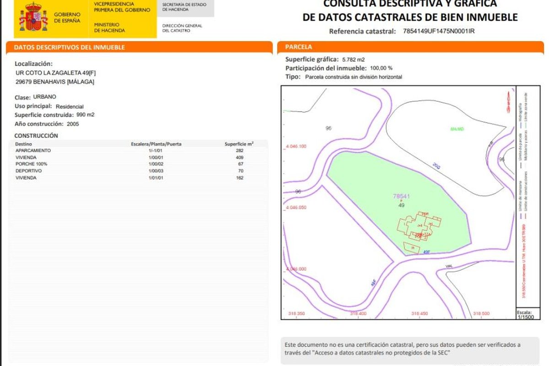Click the 78541 block number on the parcel
This screenshot has width=549, height=366.
[x=401, y=196]
